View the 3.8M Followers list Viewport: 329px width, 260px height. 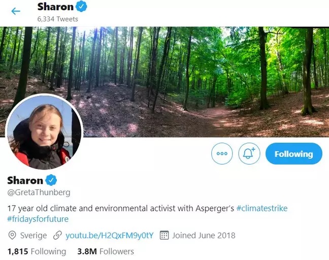pos(106,251)
